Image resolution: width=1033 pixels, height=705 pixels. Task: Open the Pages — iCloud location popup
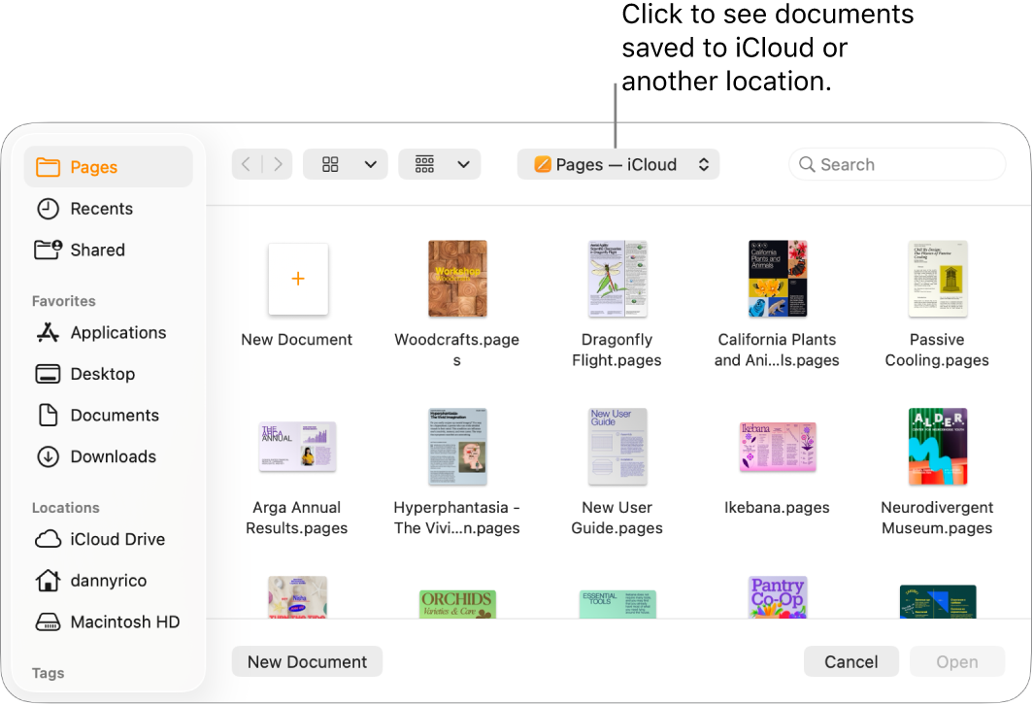click(x=618, y=164)
